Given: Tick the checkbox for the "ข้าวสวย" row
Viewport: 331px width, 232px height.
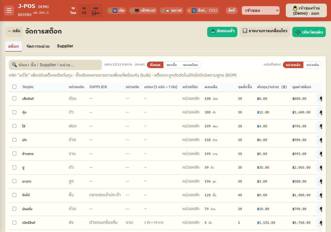Looking at the screenshot, I should 14,154.
